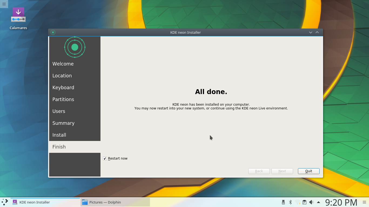Open the Bluetooth tray icon

coord(290,202)
